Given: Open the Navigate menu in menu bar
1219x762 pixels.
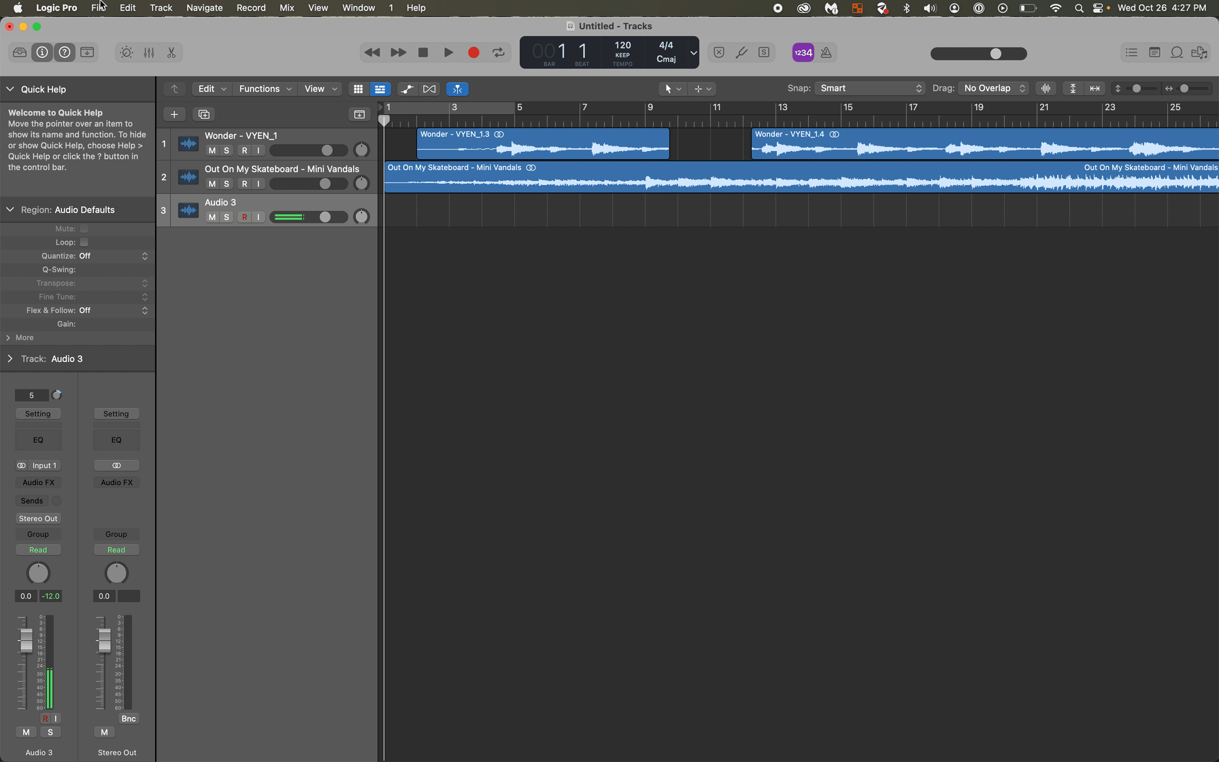Looking at the screenshot, I should (204, 8).
